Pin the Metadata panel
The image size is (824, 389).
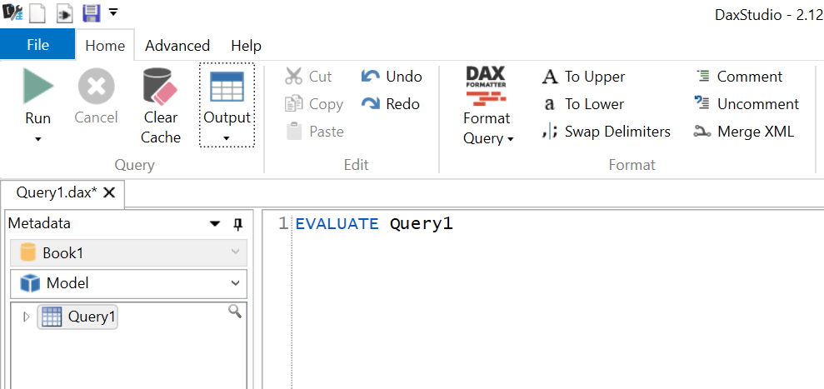[238, 224]
